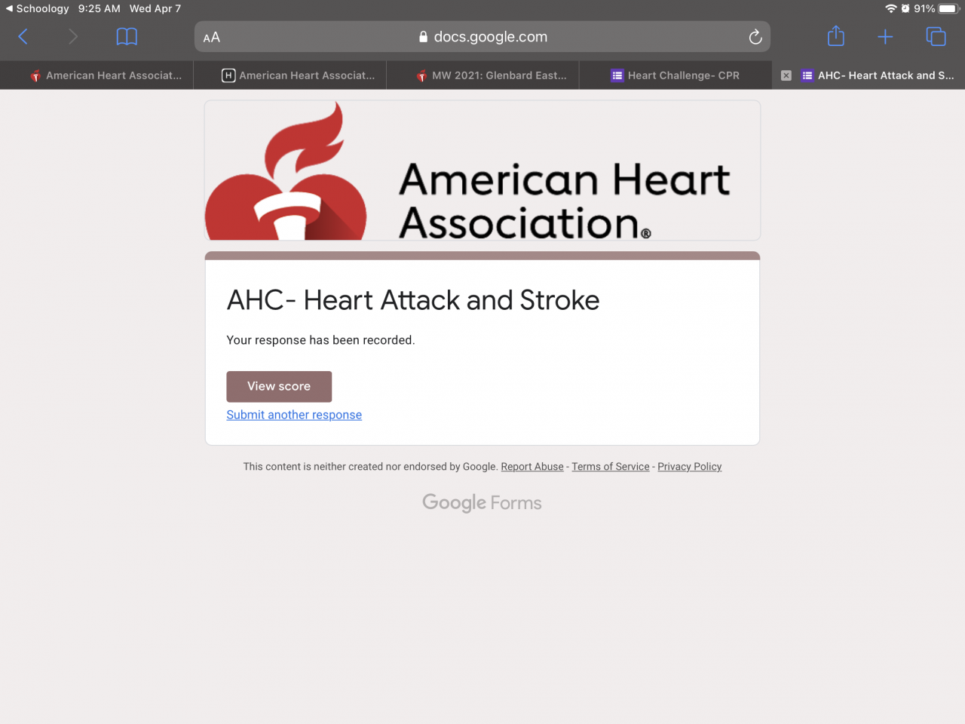Open the Terms of Service link

(611, 467)
